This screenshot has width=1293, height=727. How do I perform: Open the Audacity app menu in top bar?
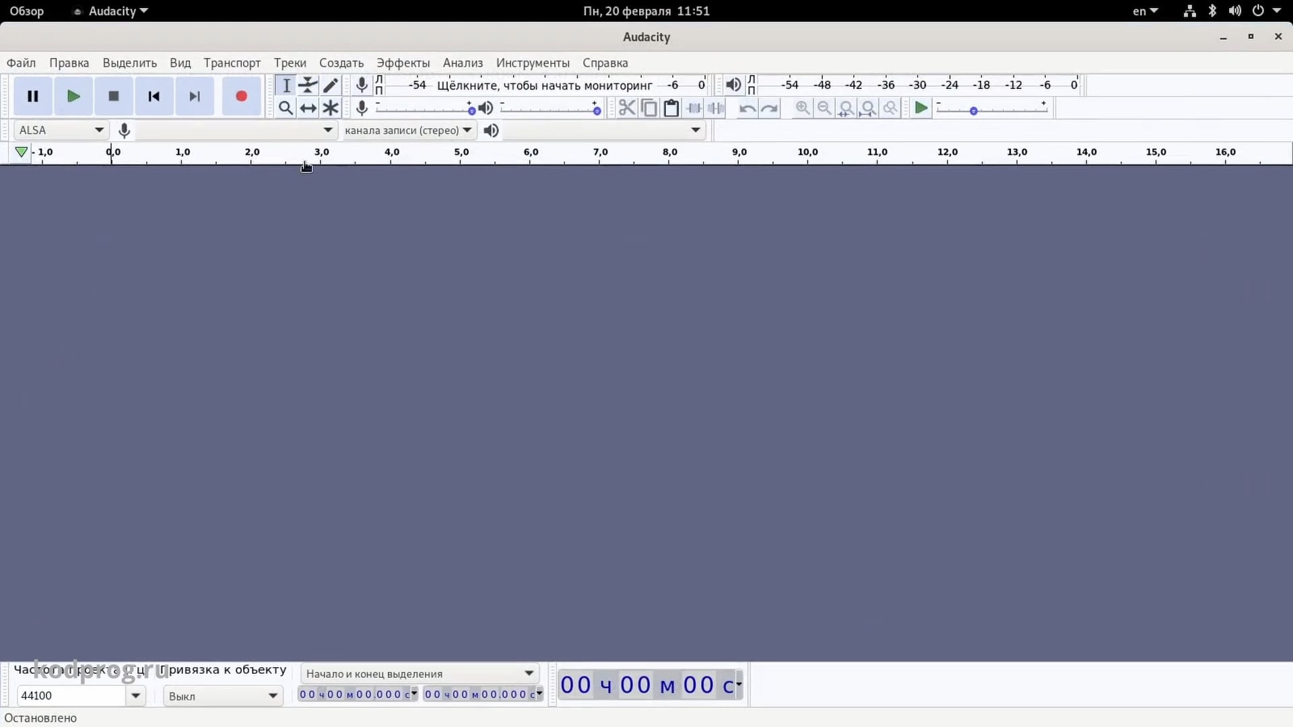pyautogui.click(x=111, y=11)
